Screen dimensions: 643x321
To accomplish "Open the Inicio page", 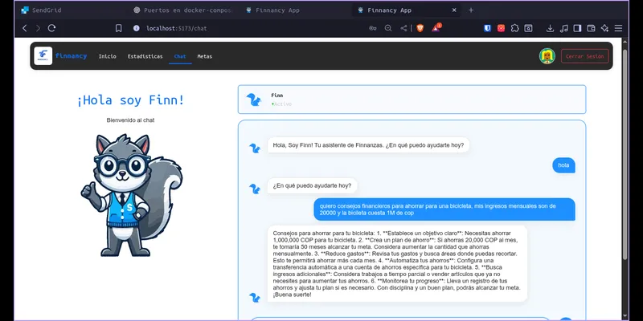I will coord(108,56).
